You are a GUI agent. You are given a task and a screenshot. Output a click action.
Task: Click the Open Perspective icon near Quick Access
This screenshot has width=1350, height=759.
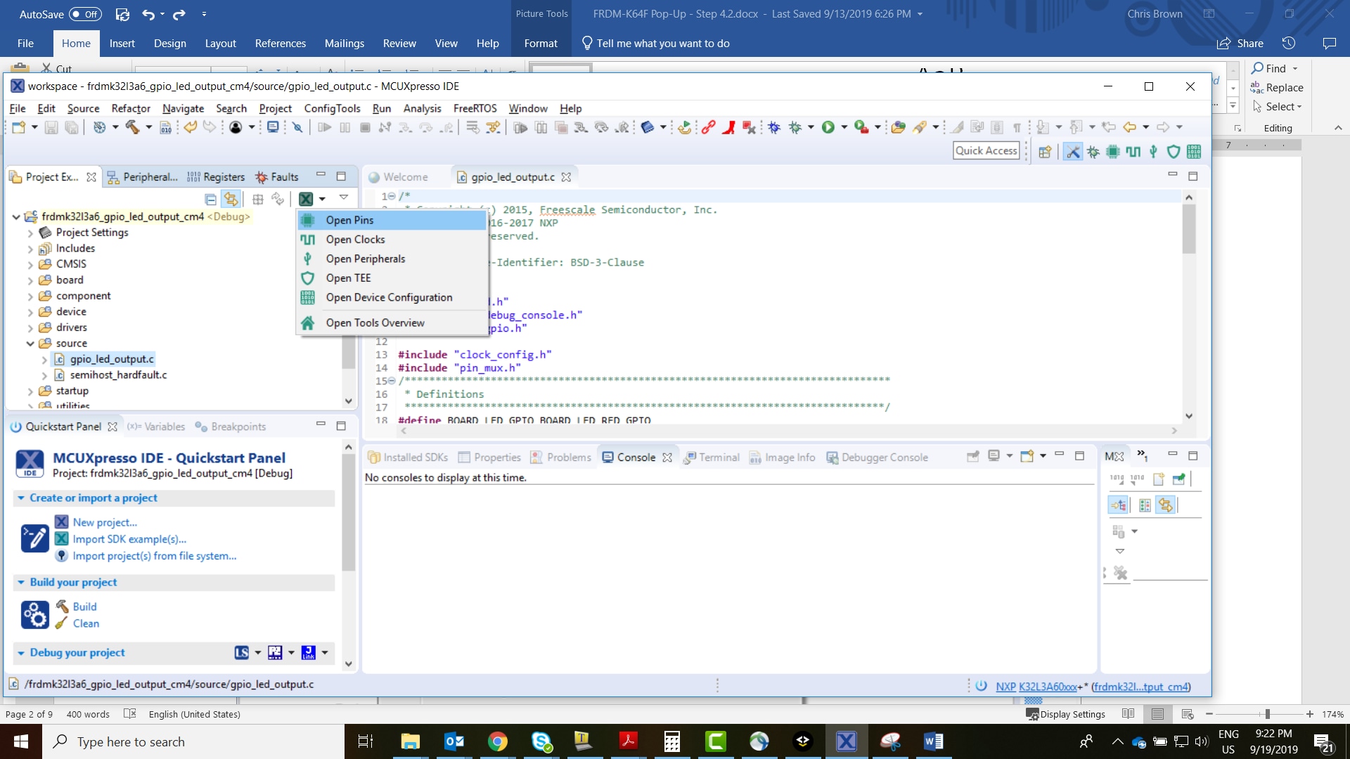(x=1045, y=151)
